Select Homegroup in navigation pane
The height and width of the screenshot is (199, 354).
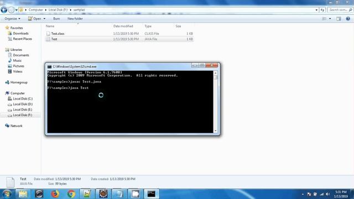(x=19, y=82)
